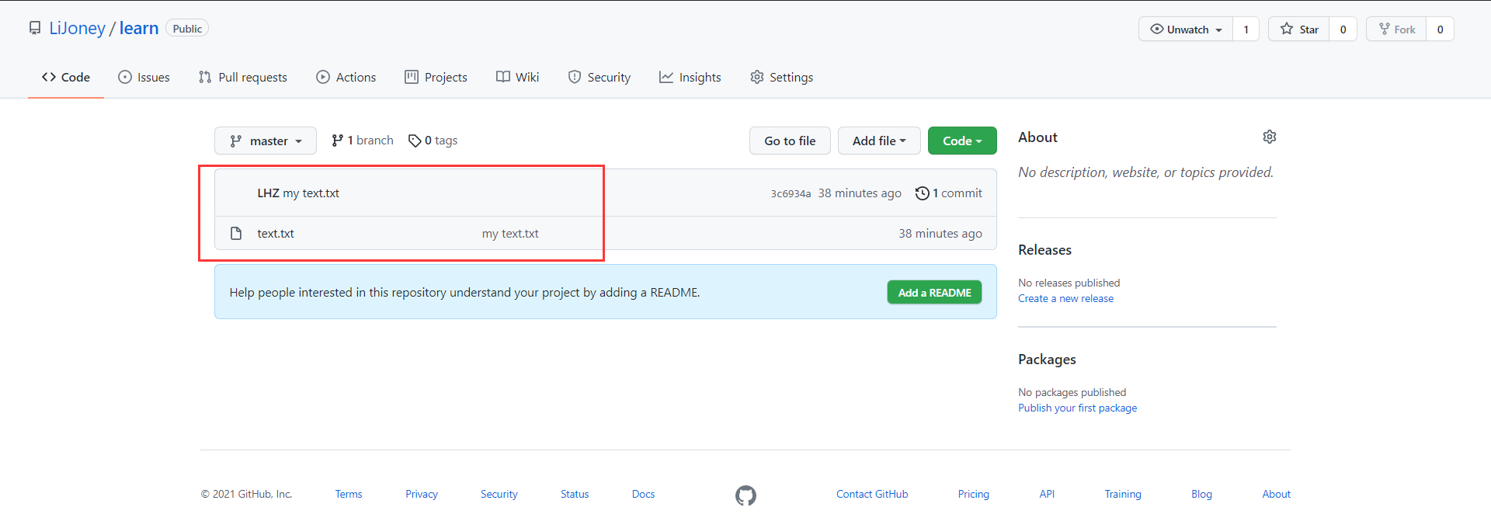This screenshot has height=528, width=1491.
Task: Click the 38 minutes ago timestamp in text.txt row
Action: coord(940,234)
